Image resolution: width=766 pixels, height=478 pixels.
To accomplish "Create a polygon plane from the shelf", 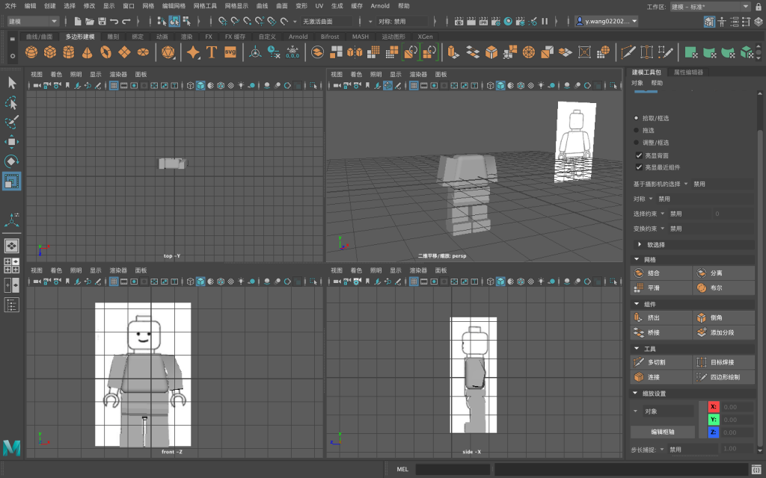I will (x=124, y=52).
